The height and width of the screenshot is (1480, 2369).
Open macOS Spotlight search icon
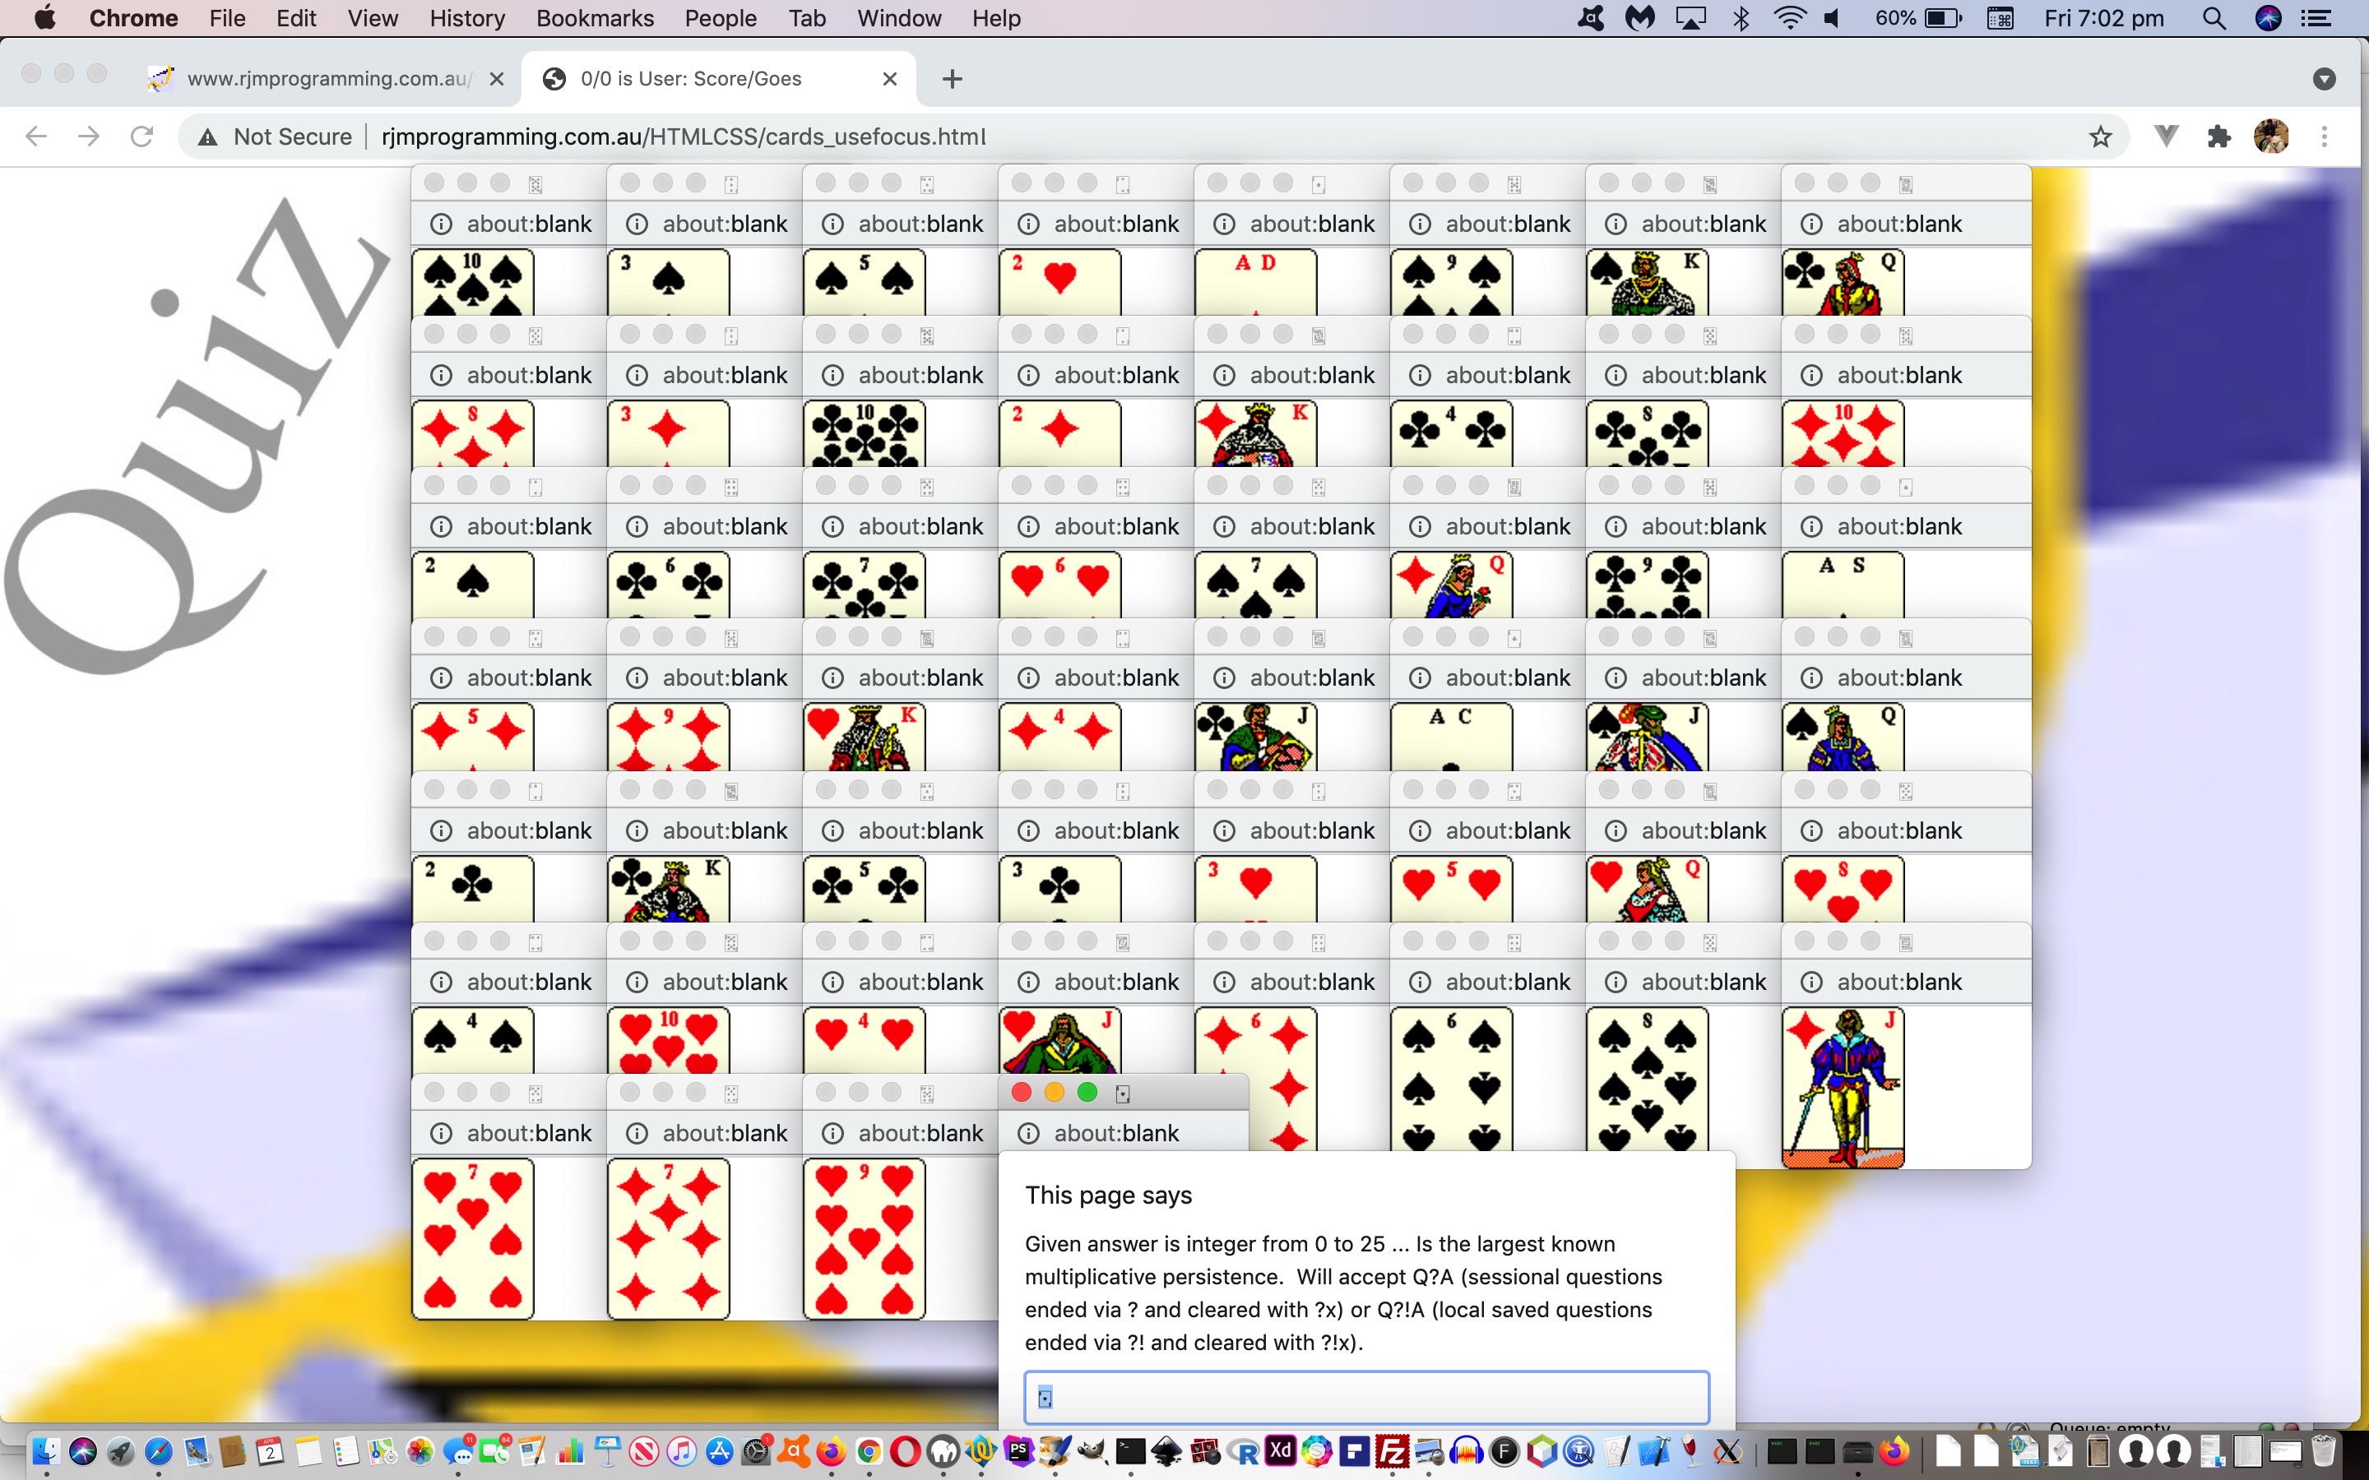point(2214,19)
